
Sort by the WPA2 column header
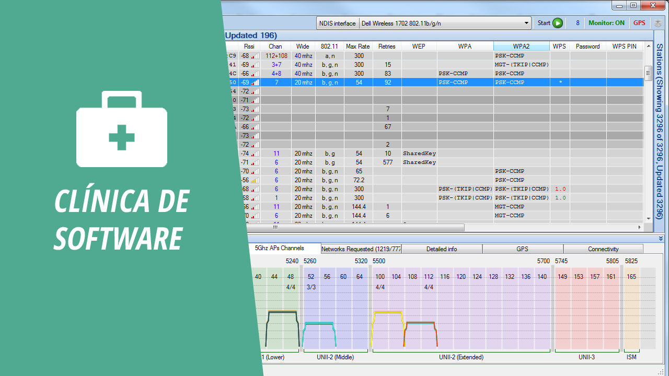pos(521,46)
